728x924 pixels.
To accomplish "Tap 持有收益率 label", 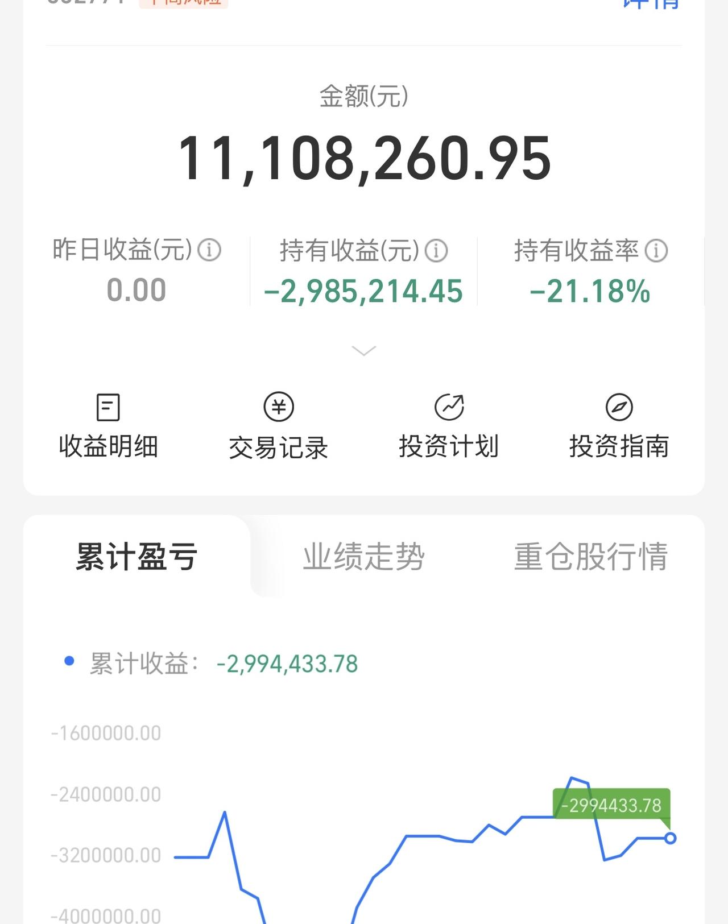I will point(577,250).
